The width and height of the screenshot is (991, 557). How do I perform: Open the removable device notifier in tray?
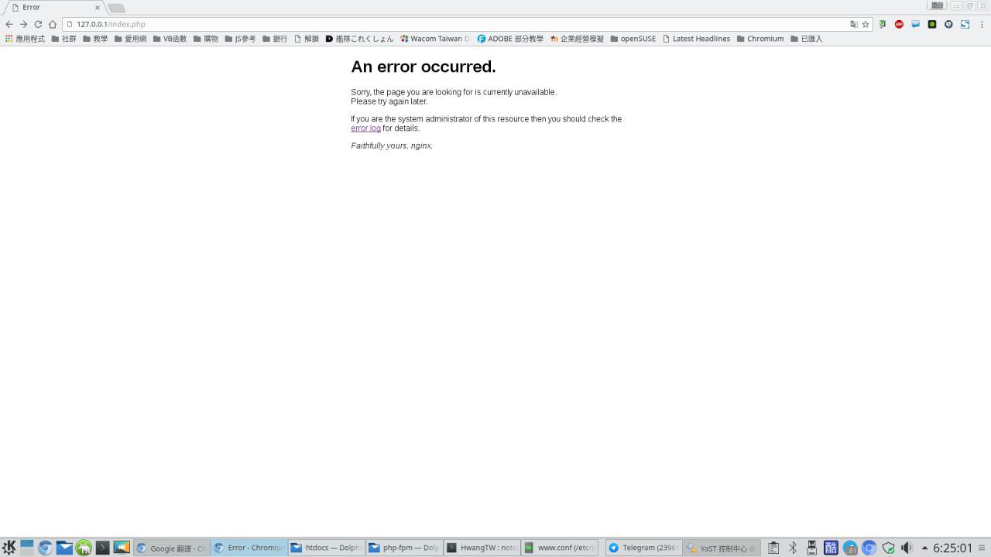(x=811, y=548)
